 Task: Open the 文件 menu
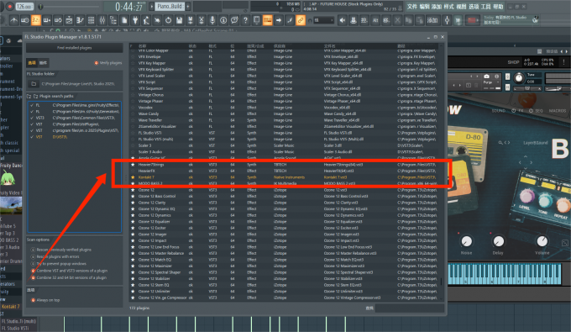click(x=411, y=7)
